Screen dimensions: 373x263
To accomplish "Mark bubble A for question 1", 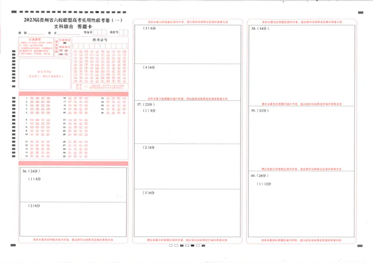I will 32,98.
